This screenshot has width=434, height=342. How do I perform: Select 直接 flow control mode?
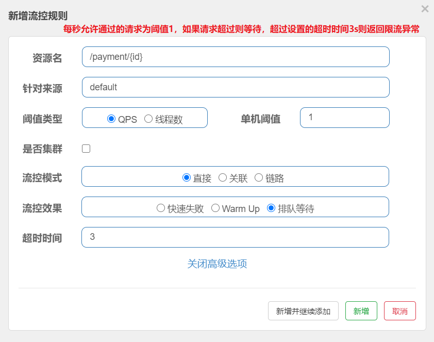tap(187, 177)
